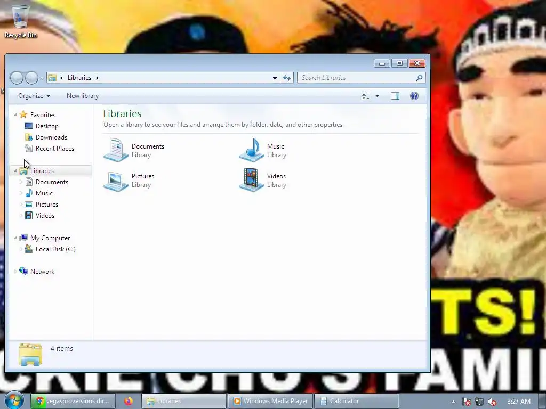Click the search magnifier icon
The height and width of the screenshot is (409, 546).
pyautogui.click(x=419, y=78)
